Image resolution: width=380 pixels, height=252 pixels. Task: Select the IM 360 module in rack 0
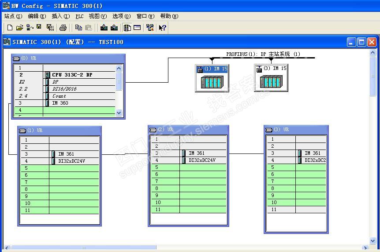click(65, 103)
